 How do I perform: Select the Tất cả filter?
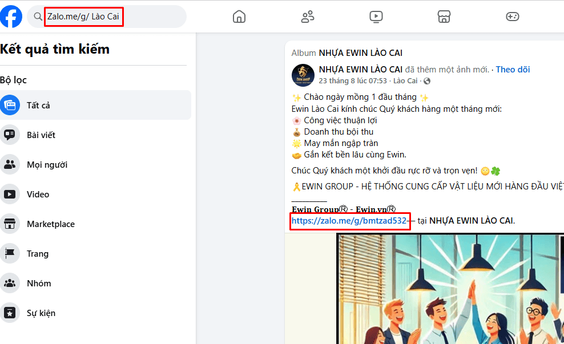38,106
